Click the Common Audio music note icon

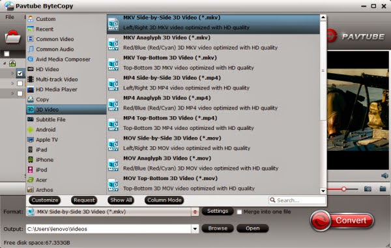click(31, 49)
